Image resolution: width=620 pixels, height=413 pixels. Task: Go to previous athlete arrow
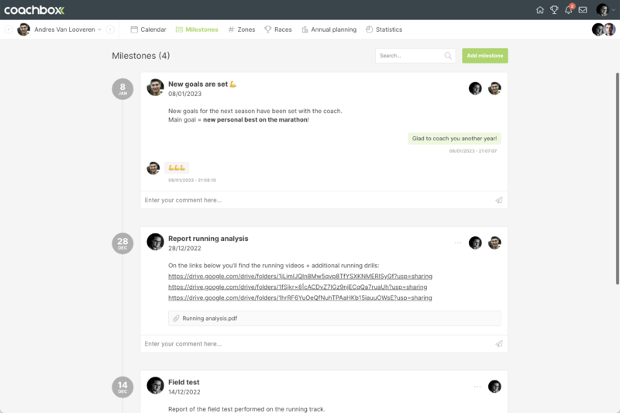(x=9, y=29)
